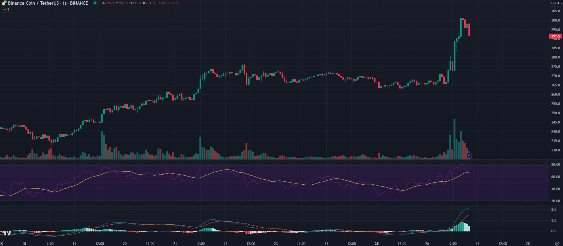Click the 28 date marker on the time axis
Viewport: 563px width, 246px height.
point(528,244)
